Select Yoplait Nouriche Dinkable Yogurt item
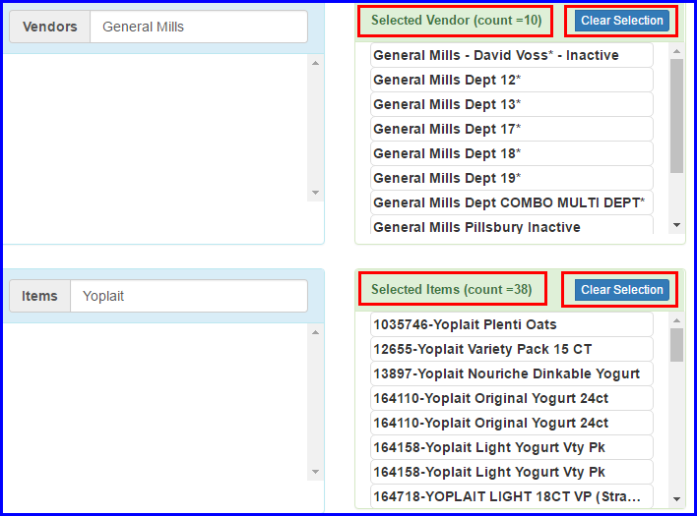 point(511,373)
